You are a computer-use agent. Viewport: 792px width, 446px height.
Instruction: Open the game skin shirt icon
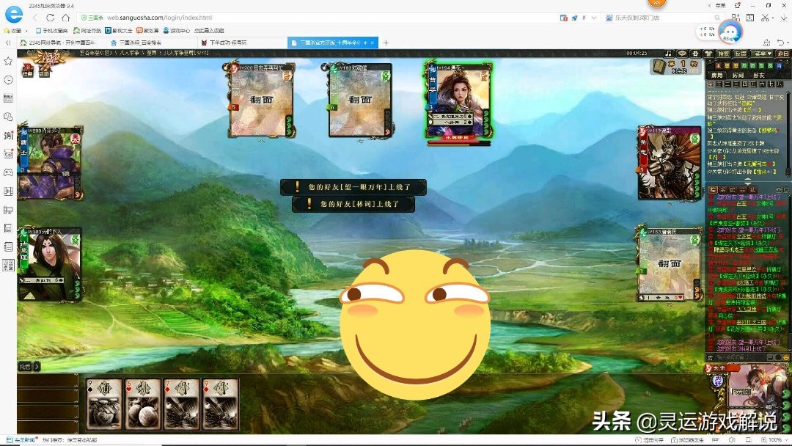pos(708,53)
